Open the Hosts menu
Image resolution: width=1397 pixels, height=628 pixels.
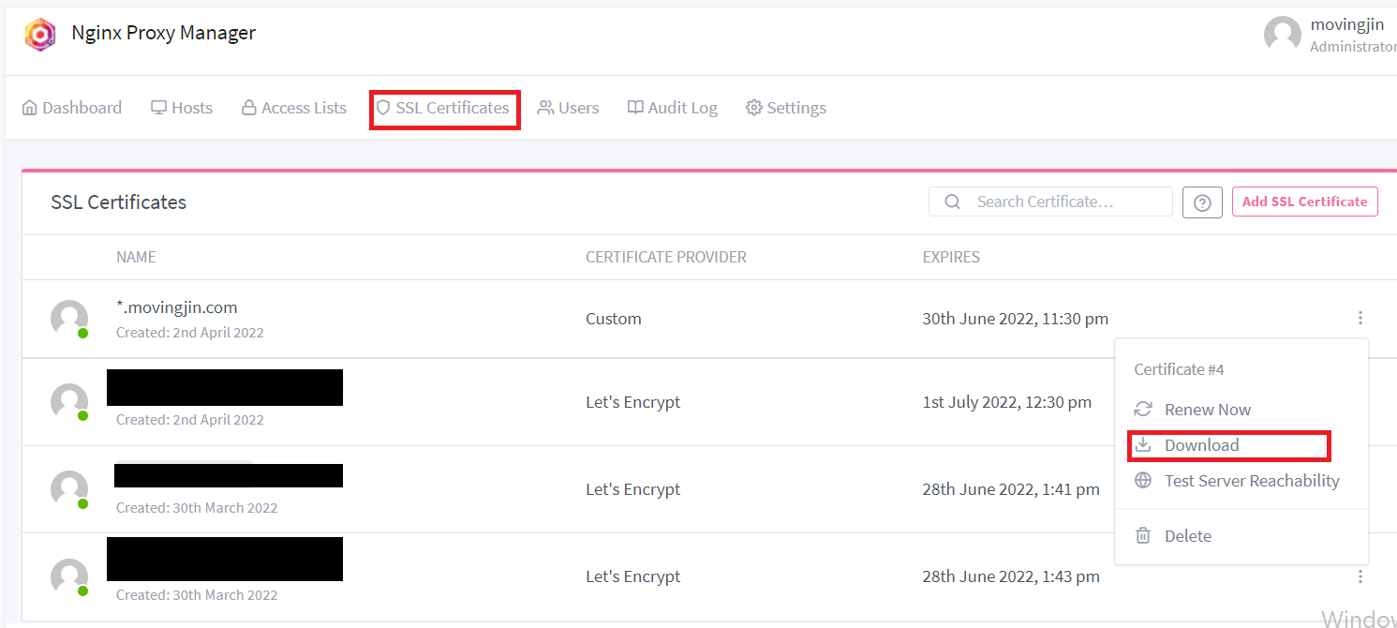182,108
